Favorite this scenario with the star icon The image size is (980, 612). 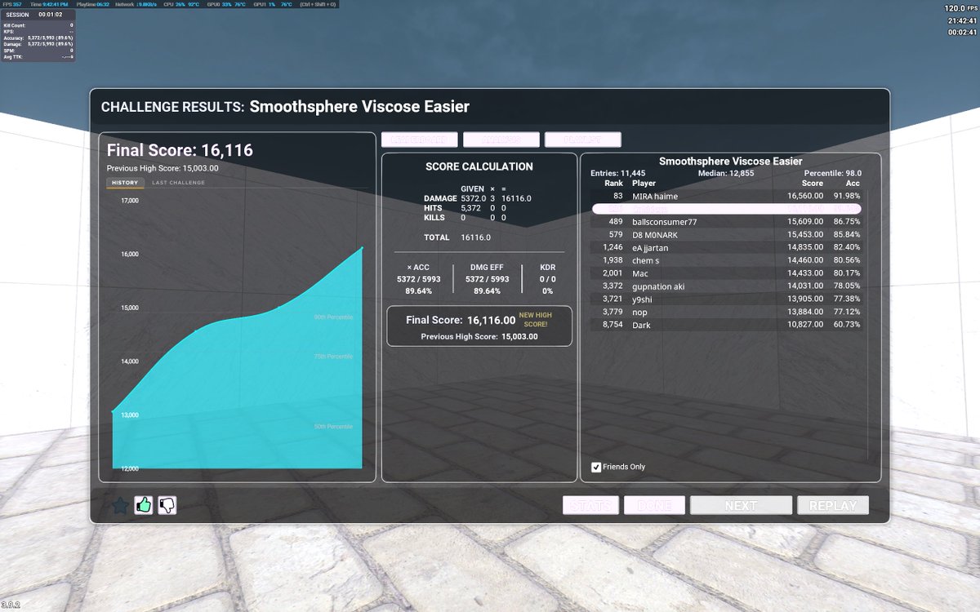120,506
